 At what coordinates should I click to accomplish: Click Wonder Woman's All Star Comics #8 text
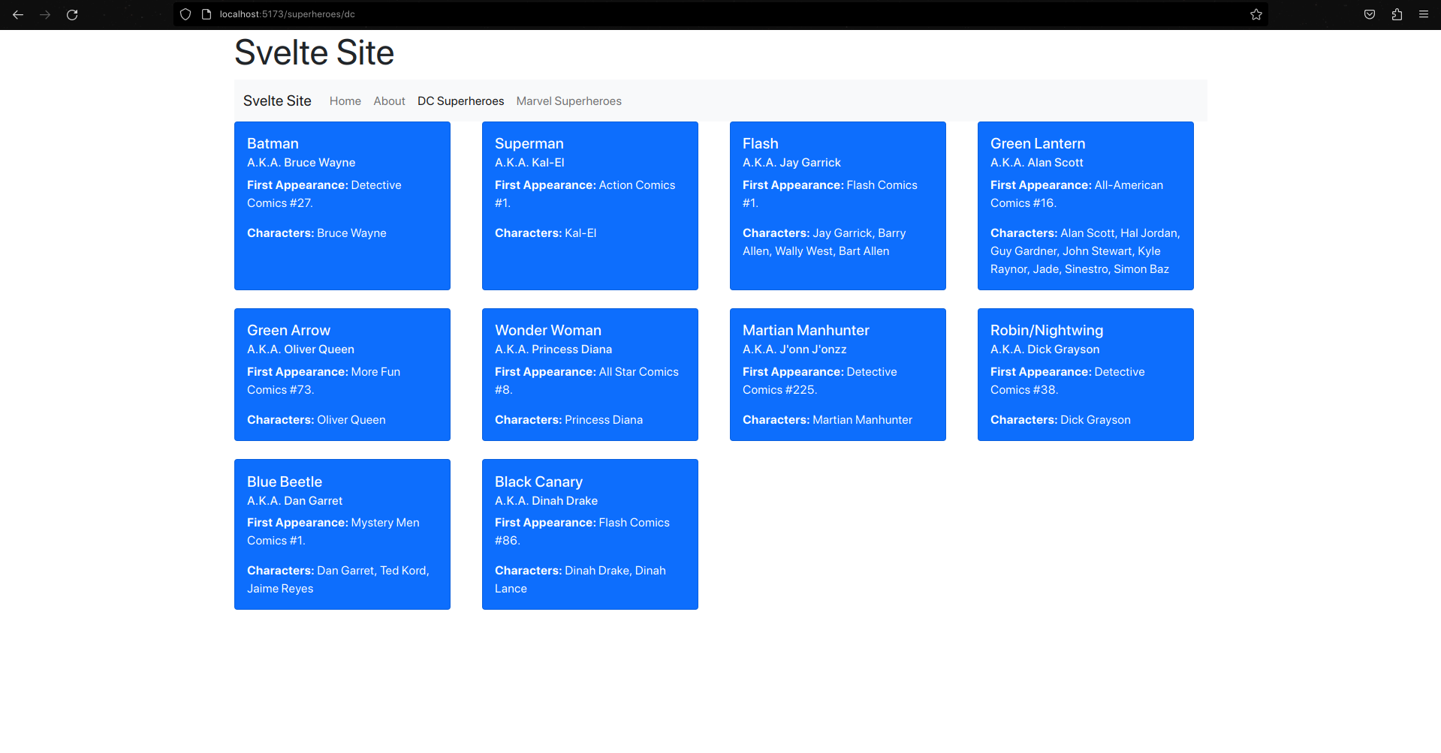coord(586,380)
